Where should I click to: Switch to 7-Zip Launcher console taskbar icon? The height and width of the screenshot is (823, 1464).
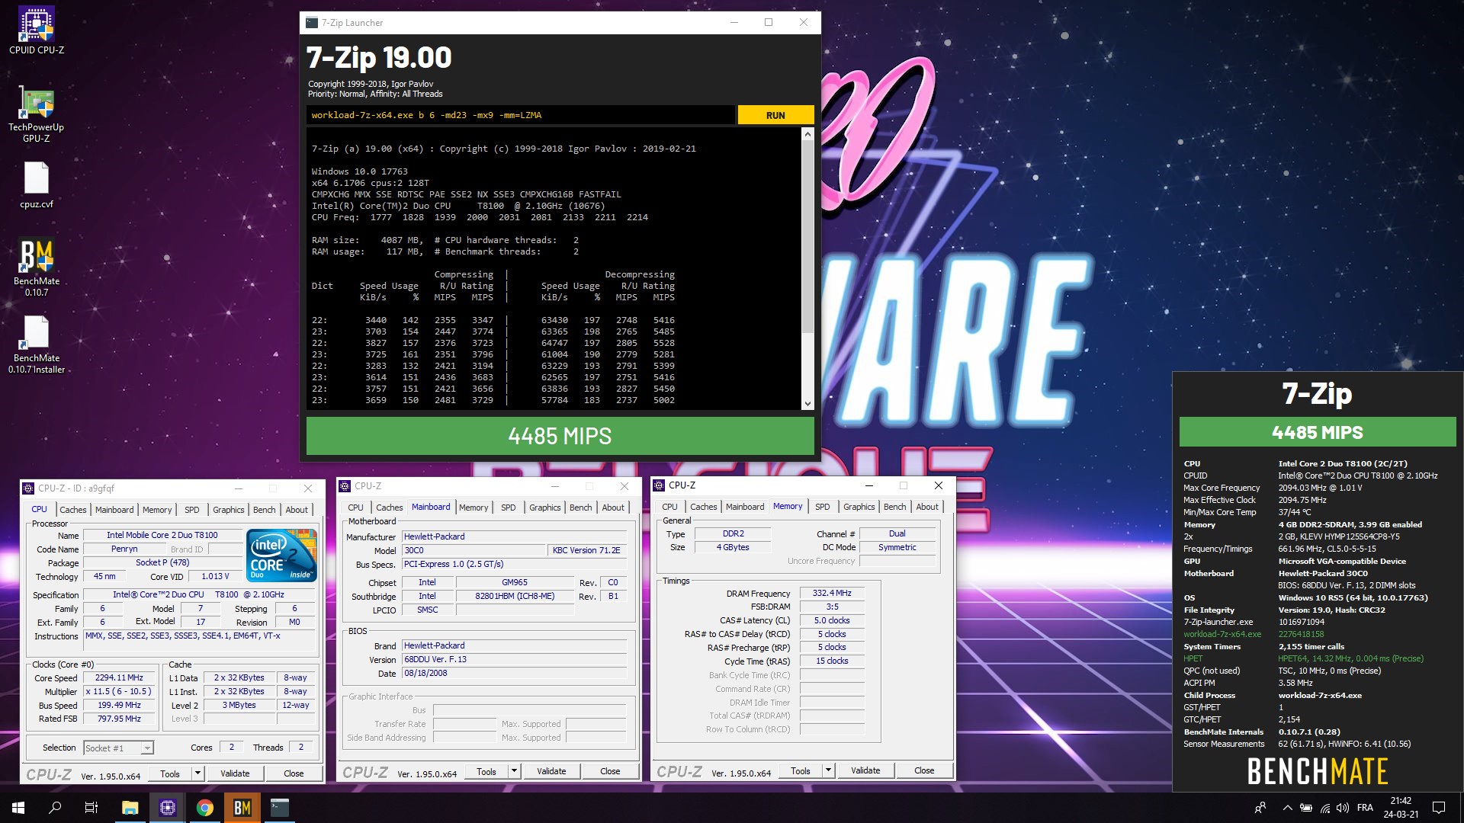click(280, 808)
